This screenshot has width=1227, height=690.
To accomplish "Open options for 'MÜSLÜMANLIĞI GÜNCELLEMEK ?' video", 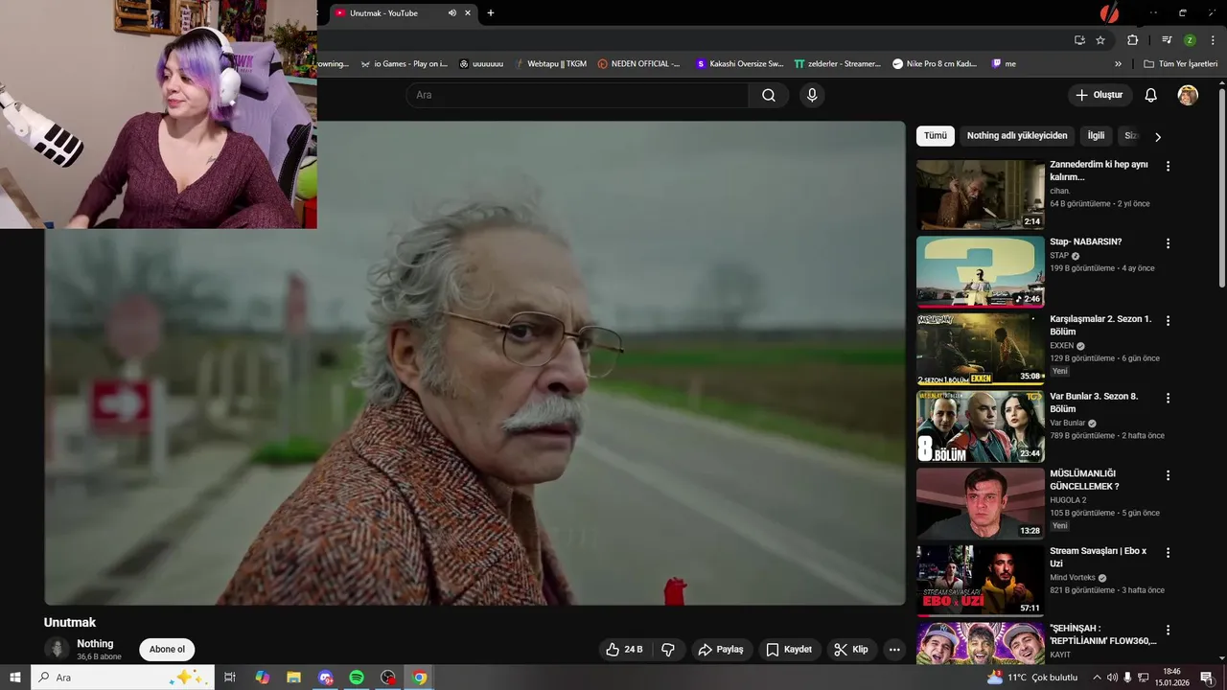I will pyautogui.click(x=1168, y=475).
